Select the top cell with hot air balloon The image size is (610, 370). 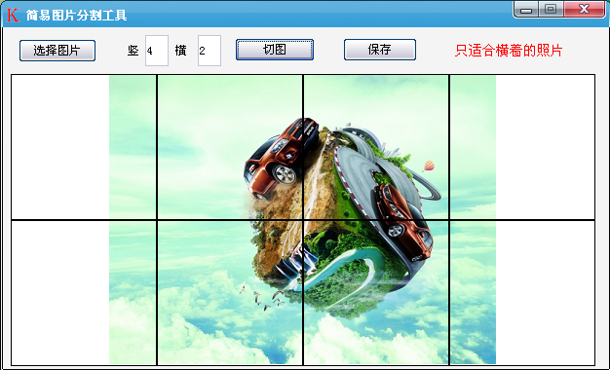click(376, 147)
